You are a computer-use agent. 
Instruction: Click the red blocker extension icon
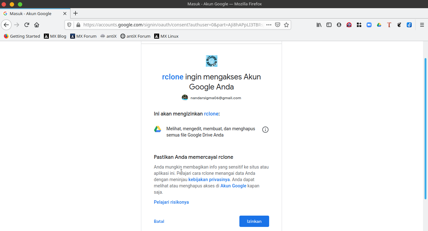[x=349, y=25]
